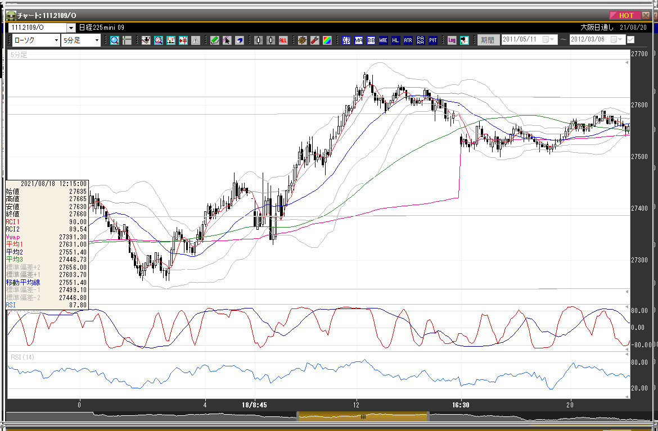Click the 移動平均線 row in data panel
Viewport: 658px width, 431px height.
[x=47, y=283]
